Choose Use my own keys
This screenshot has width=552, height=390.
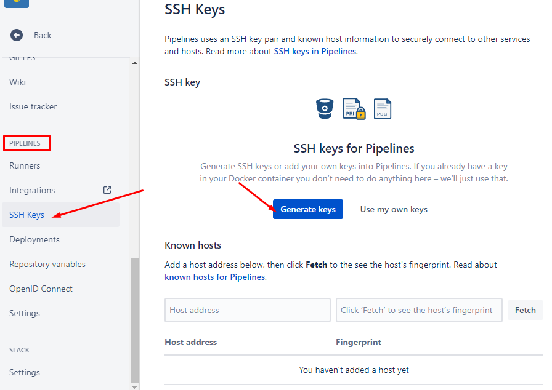(394, 209)
